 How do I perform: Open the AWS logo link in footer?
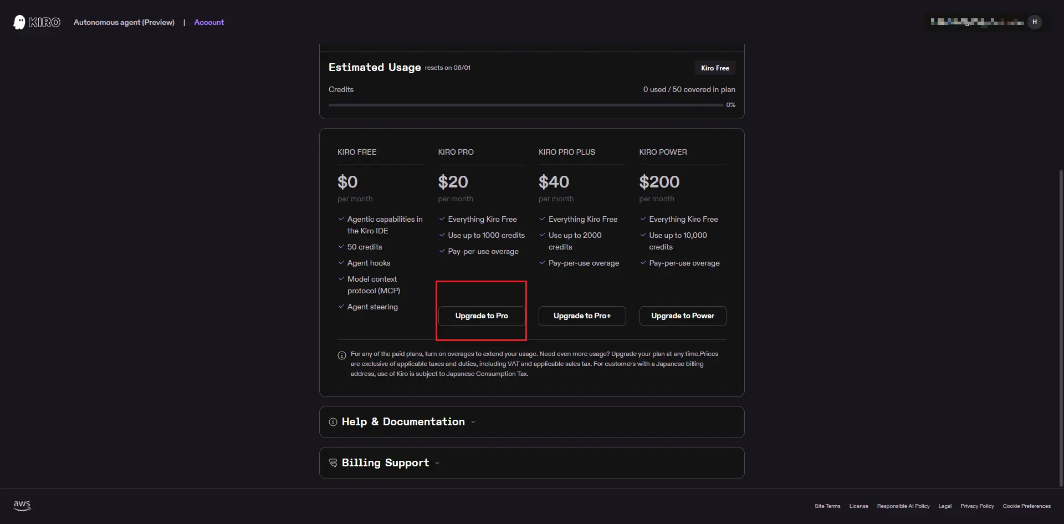click(22, 506)
